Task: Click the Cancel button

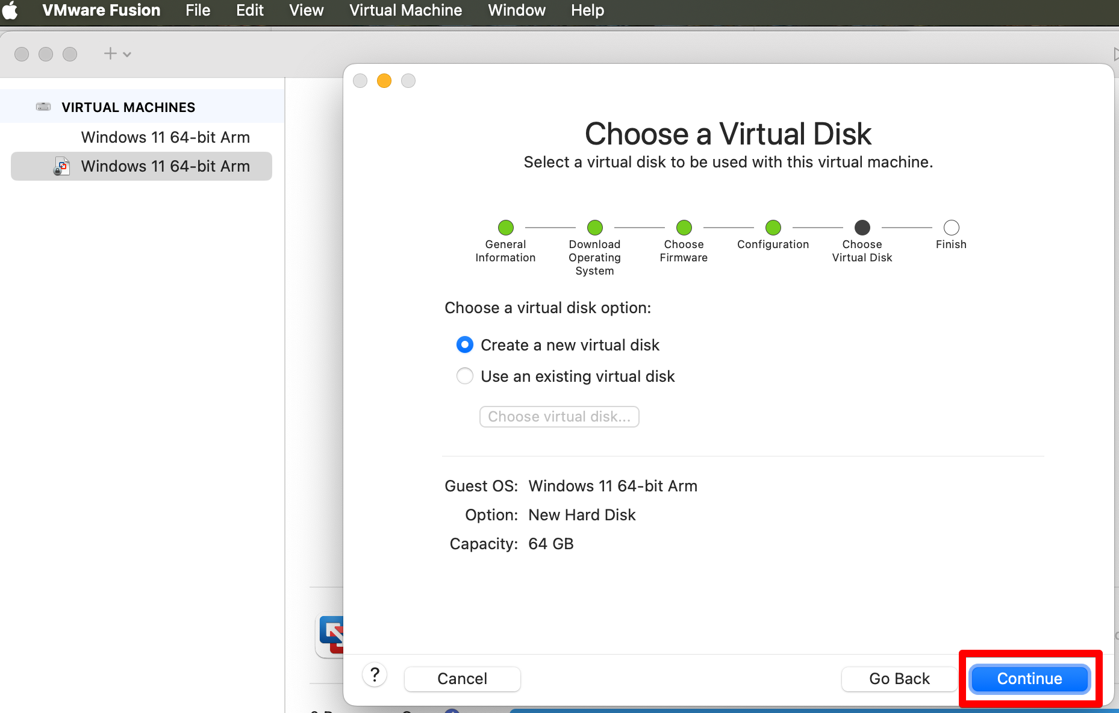Action: point(462,679)
